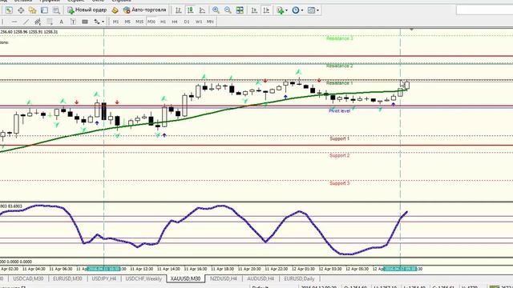This screenshot has width=513, height=288.
Task: Click the Resistance 2 label
Action: 339,66
